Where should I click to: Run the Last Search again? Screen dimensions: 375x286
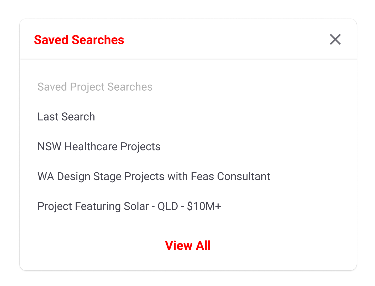click(x=66, y=117)
